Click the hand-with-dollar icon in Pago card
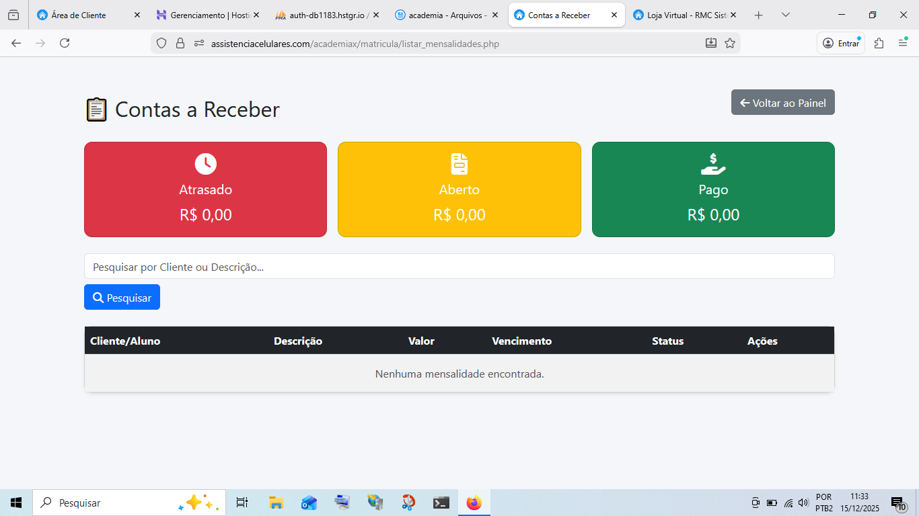This screenshot has height=516, width=919. pos(713,163)
